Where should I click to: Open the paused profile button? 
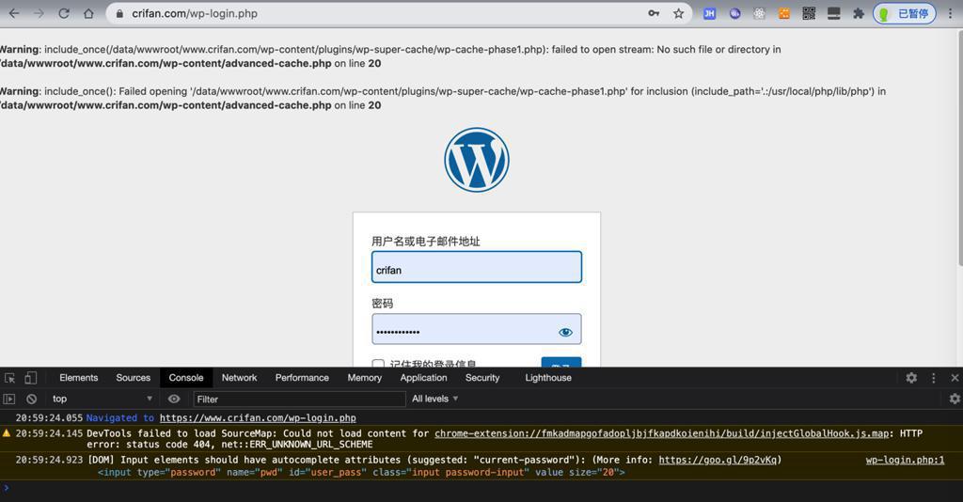[904, 13]
